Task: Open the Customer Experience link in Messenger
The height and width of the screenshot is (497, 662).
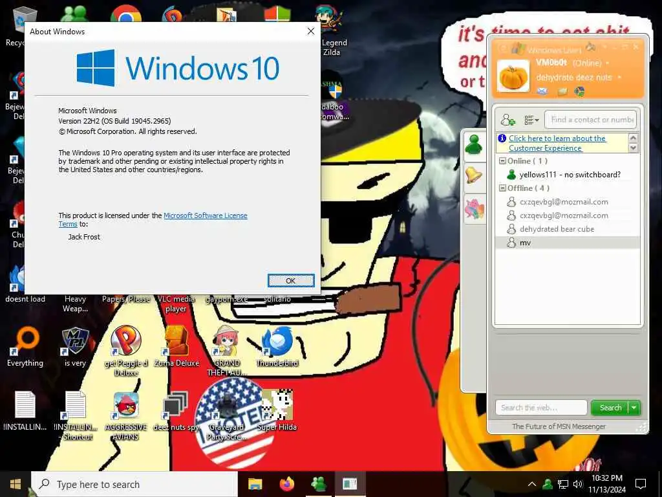Action: click(x=557, y=143)
